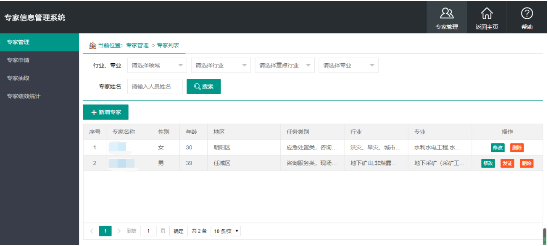The height and width of the screenshot is (246, 548).
Task: Click 修改 for the first expert row
Action: click(498, 148)
